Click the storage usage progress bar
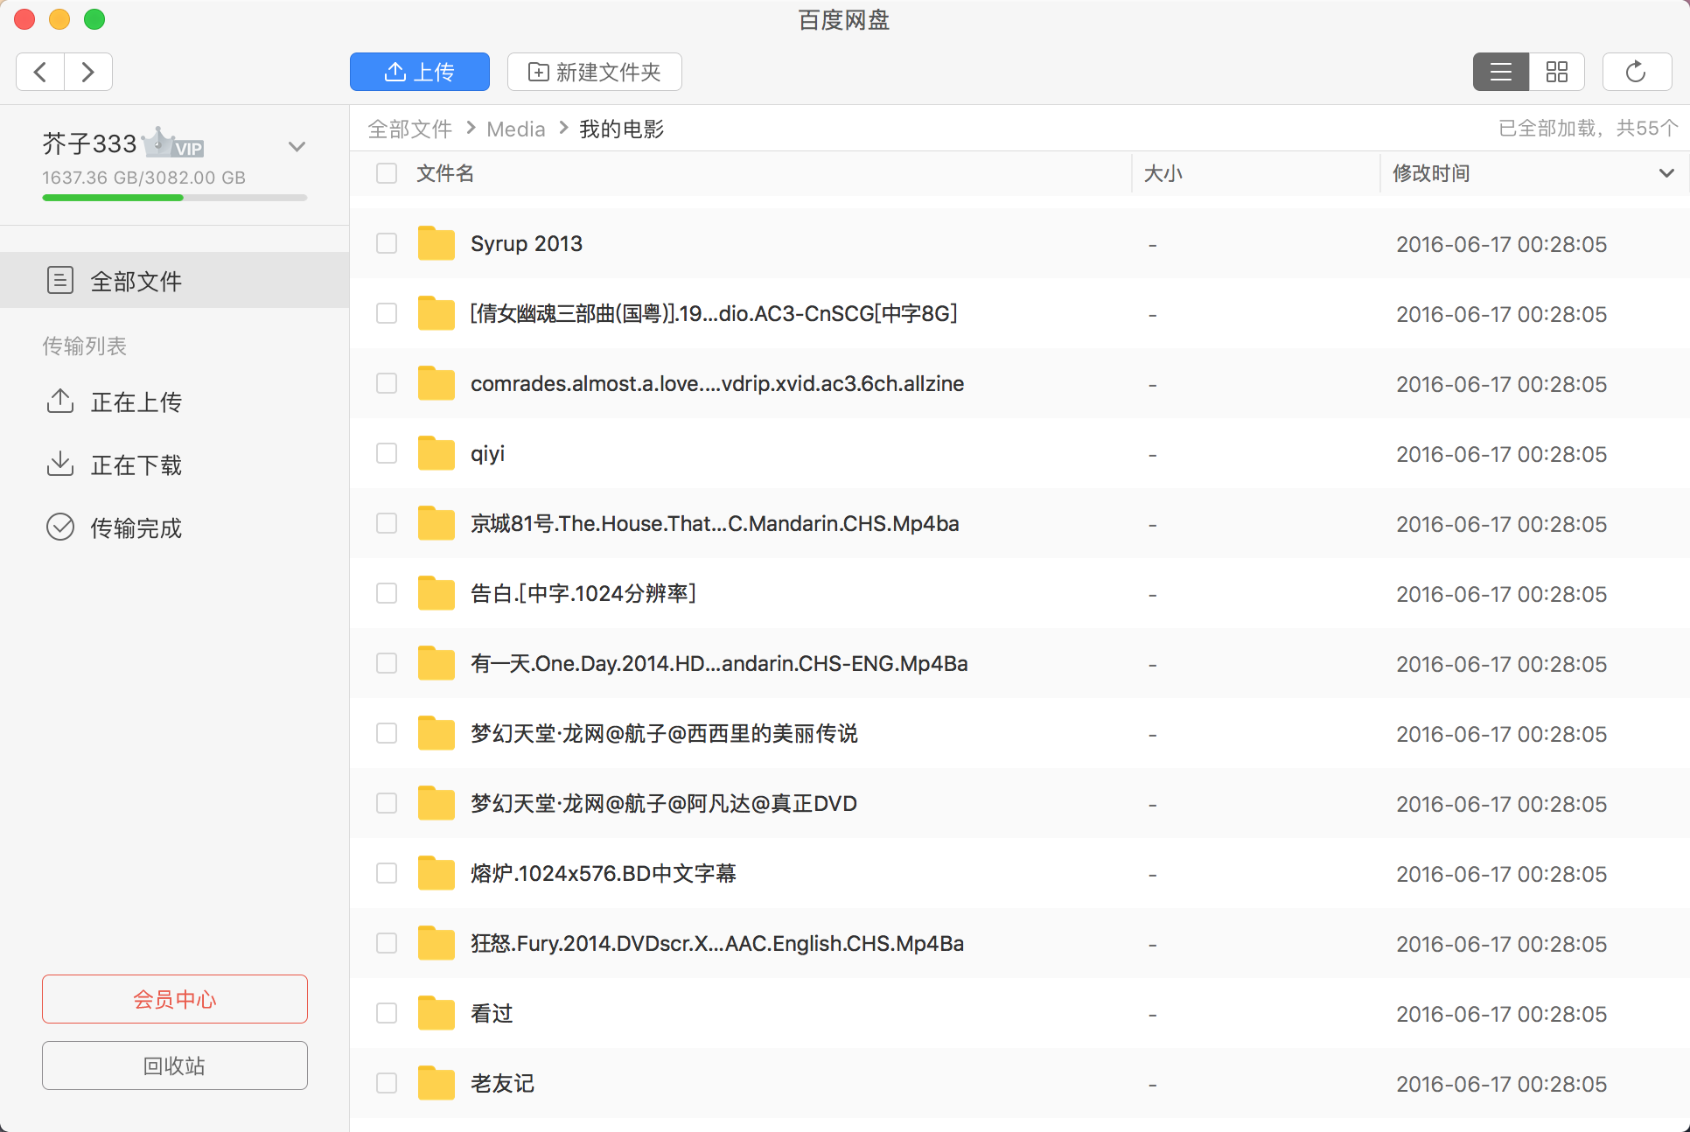Viewport: 1690px width, 1132px height. [175, 198]
